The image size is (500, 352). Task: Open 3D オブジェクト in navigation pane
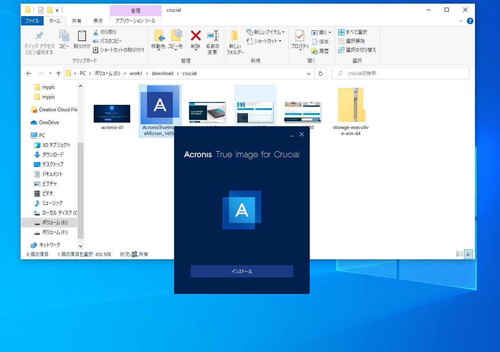tap(52, 145)
